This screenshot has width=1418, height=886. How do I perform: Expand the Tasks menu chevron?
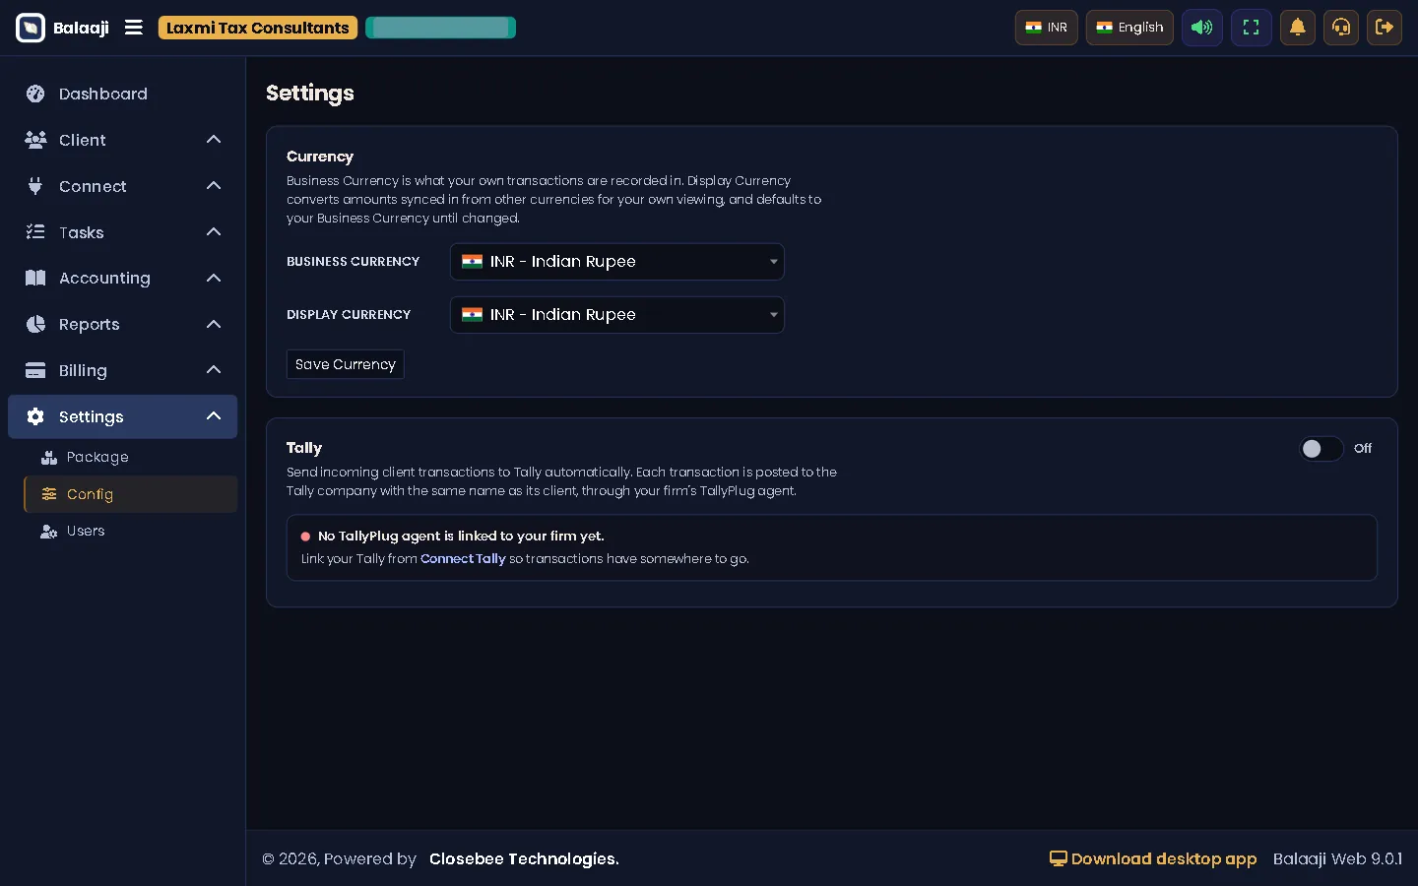[214, 232]
